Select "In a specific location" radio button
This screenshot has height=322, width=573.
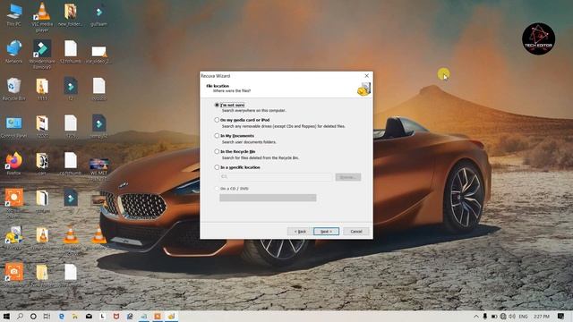217,167
